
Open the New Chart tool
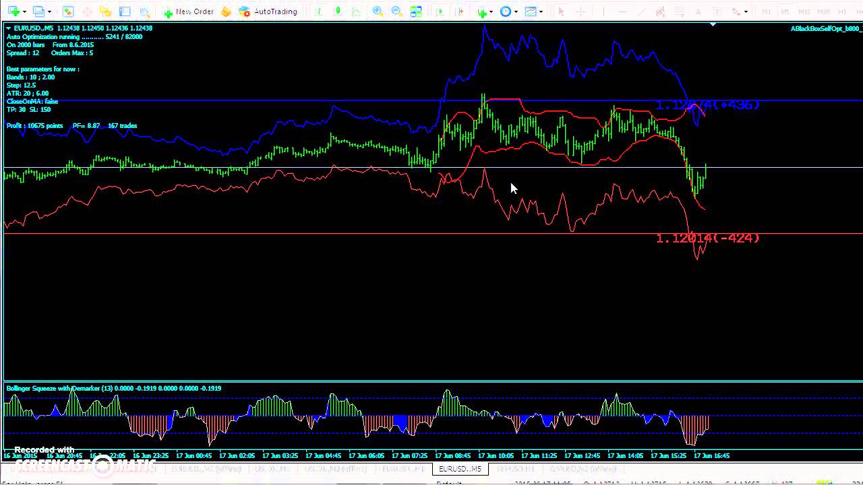point(13,11)
